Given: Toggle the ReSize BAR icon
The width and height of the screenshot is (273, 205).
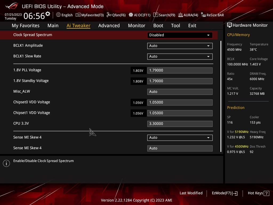Looking at the screenshot, I should 203,15.
